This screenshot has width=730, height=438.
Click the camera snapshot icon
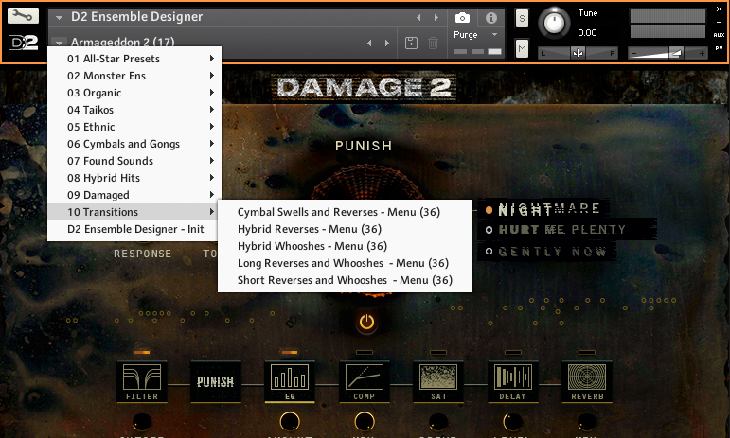[462, 18]
